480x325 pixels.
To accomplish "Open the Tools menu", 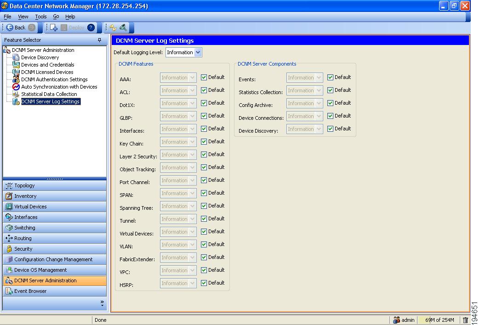I will coord(40,17).
